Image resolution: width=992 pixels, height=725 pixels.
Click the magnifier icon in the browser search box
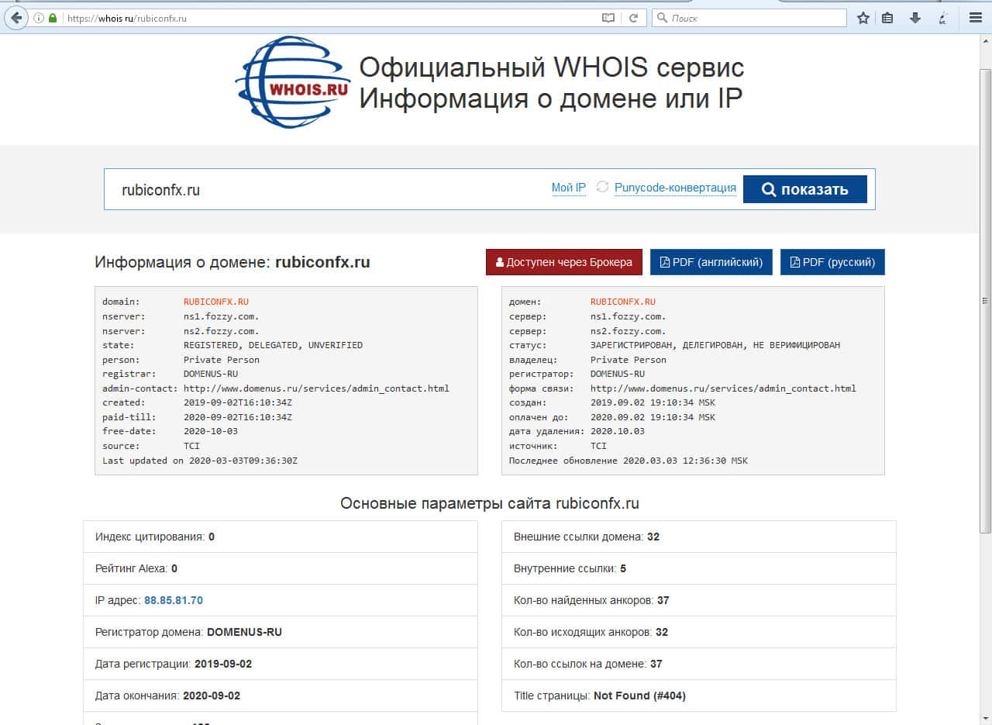coord(662,18)
